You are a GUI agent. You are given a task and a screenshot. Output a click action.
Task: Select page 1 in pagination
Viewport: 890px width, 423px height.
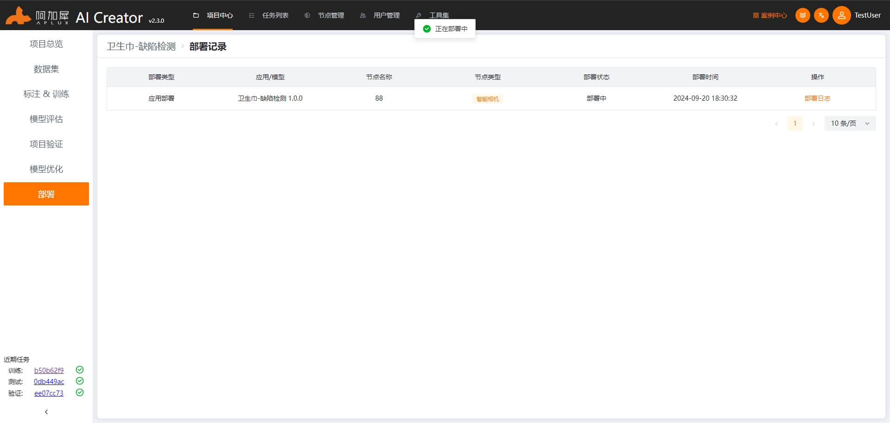point(795,123)
